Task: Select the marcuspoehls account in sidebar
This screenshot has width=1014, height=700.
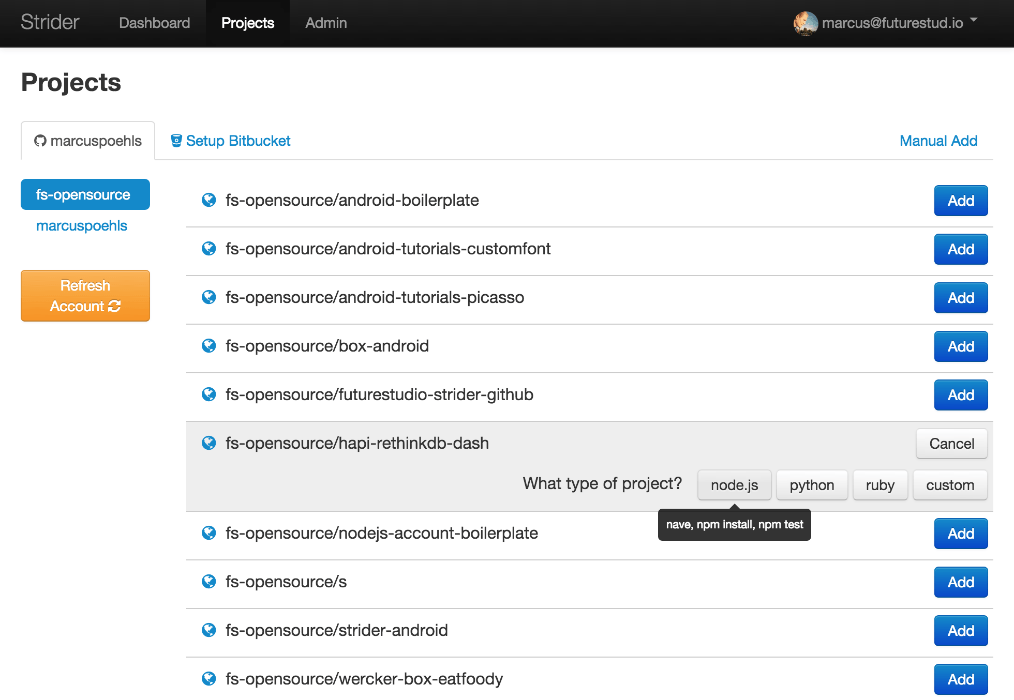Action: (x=82, y=225)
